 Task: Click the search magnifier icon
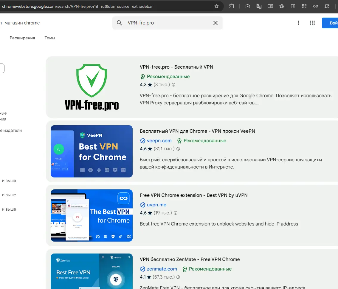coord(119,23)
